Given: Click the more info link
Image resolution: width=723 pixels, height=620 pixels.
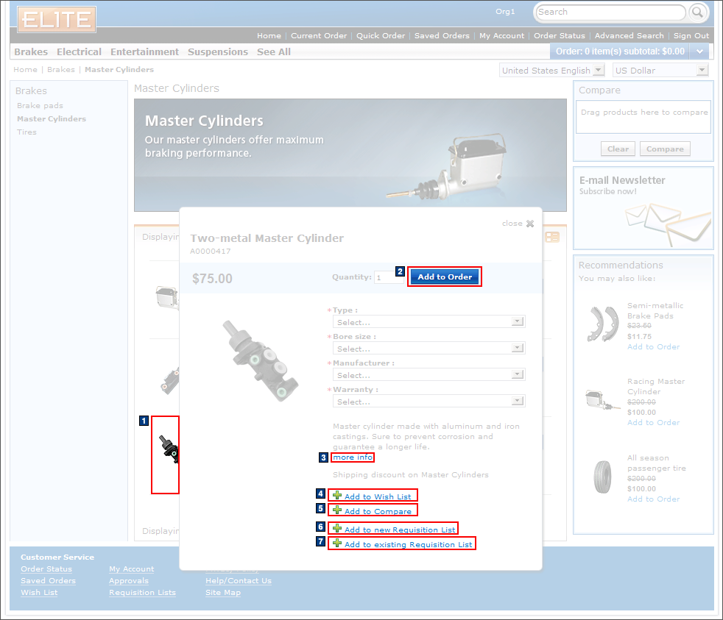Looking at the screenshot, I should [x=353, y=457].
